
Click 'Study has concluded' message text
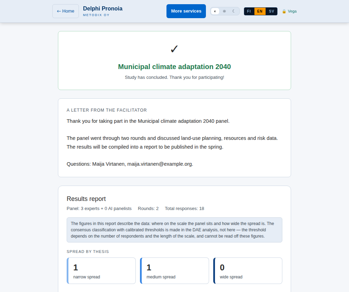coord(174,77)
